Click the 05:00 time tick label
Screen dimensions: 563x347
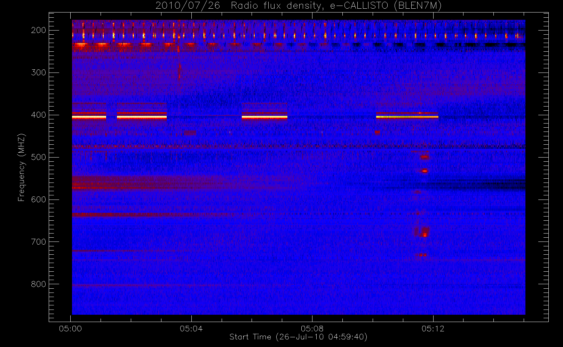(71, 329)
